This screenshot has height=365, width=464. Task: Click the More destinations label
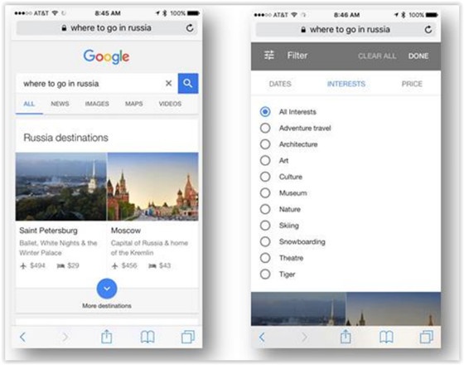(x=107, y=306)
